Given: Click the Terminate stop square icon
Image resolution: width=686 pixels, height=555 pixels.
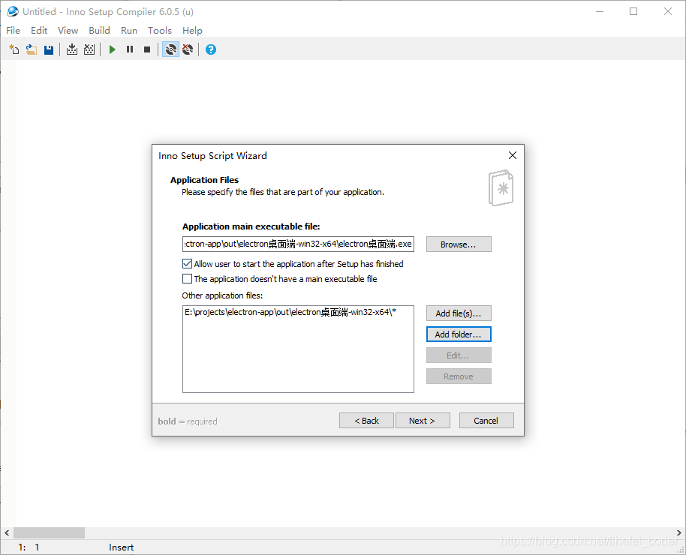Looking at the screenshot, I should [147, 49].
